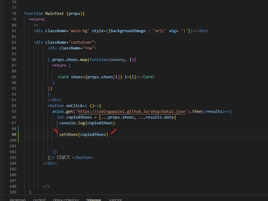Switch to the PROBLEMS panel tab
The height and width of the screenshot is (201, 268).
tap(18, 199)
